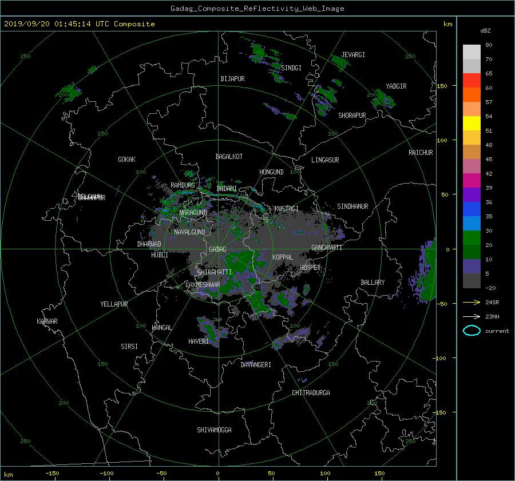This screenshot has width=515, height=481.
Task: Click the YELLAPUR city label
Action: (x=114, y=304)
